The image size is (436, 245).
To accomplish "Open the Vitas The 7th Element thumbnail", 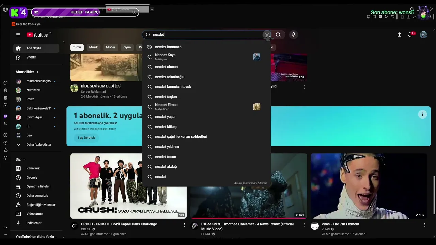I will point(369,186).
